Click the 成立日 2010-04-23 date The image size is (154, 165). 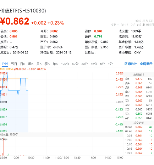[21, 52]
